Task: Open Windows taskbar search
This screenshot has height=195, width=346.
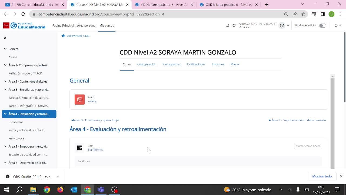Action: (x=19, y=190)
